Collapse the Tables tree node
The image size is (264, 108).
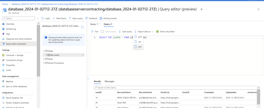point(44,51)
